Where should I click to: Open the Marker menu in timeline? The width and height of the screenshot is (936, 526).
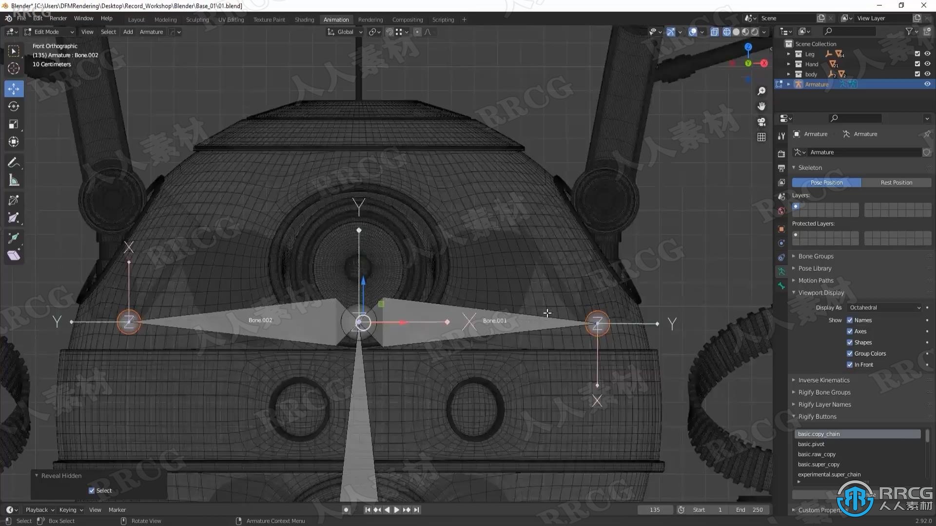click(117, 509)
